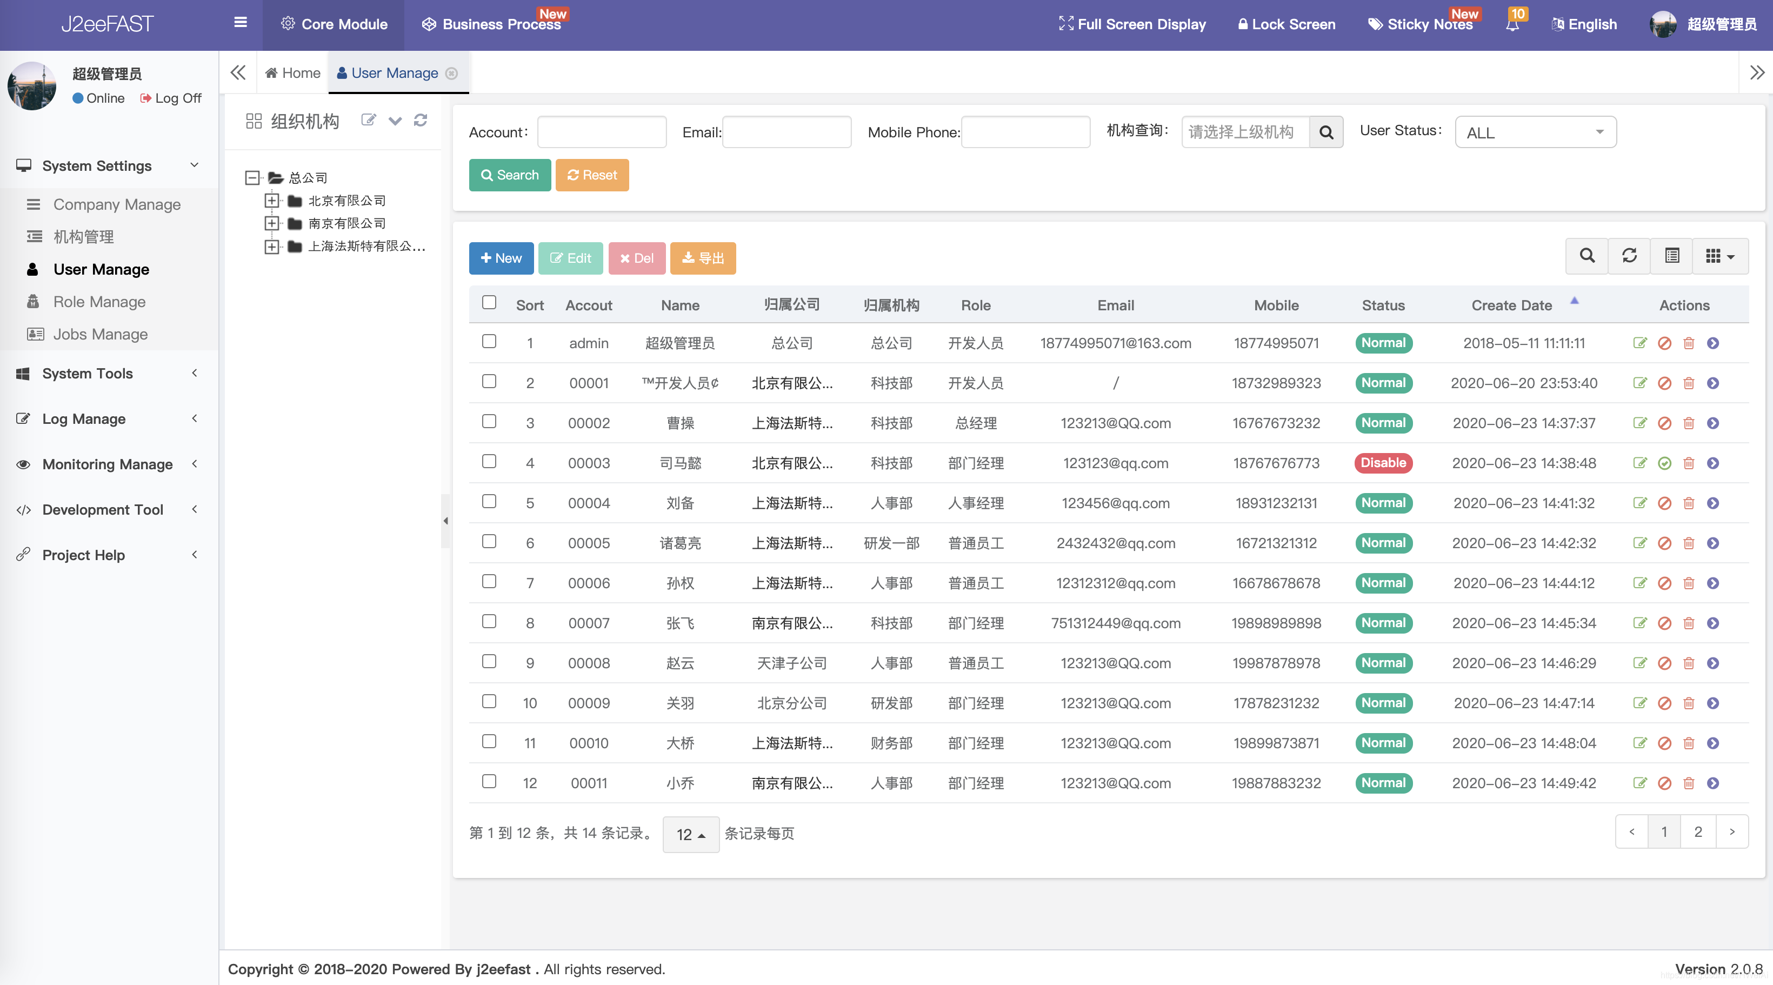Focus the Account input field
1773x985 pixels.
tap(602, 132)
